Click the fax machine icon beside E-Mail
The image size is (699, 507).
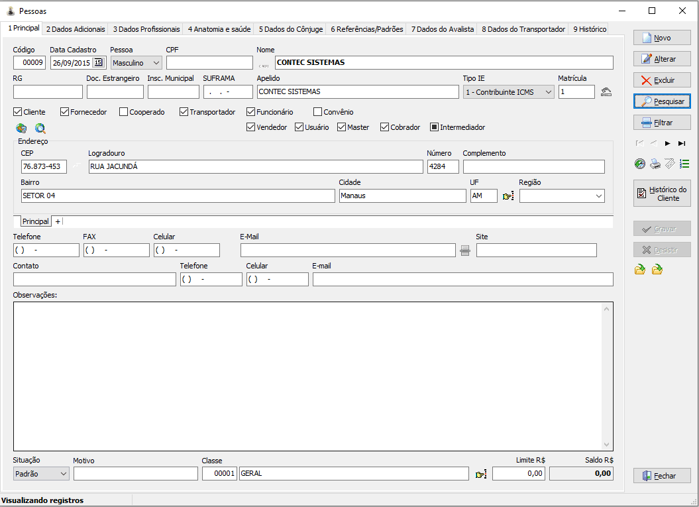click(465, 251)
